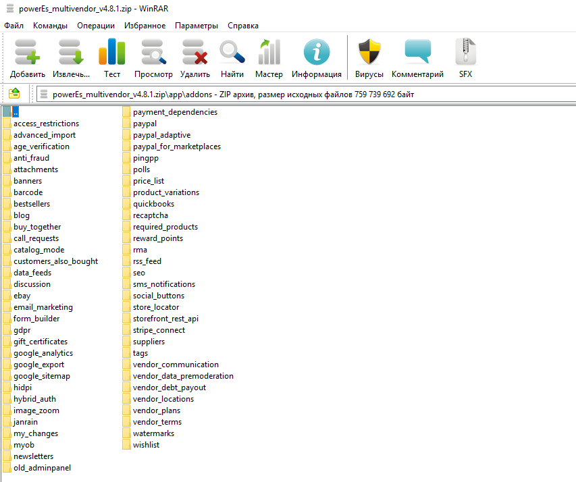The width and height of the screenshot is (576, 482).
Task: Click the folder icon next to rma
Action: click(x=126, y=250)
